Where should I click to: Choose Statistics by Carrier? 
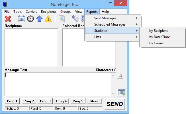coord(162,43)
